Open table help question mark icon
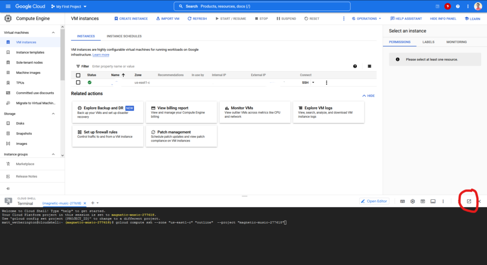This screenshot has width=487, height=265. [355, 66]
